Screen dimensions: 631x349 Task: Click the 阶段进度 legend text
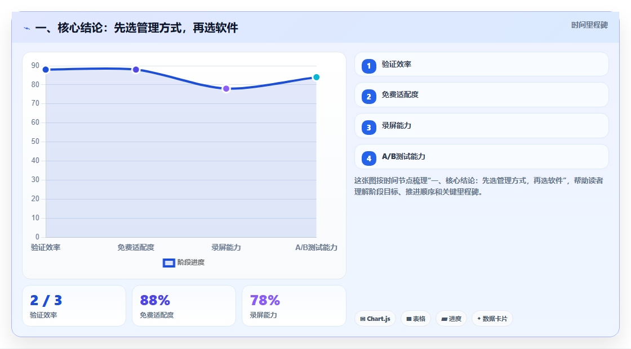tap(191, 262)
